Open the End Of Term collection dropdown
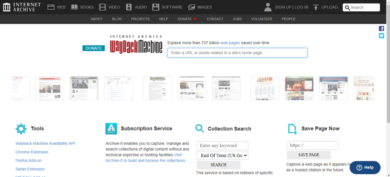 coord(222,155)
